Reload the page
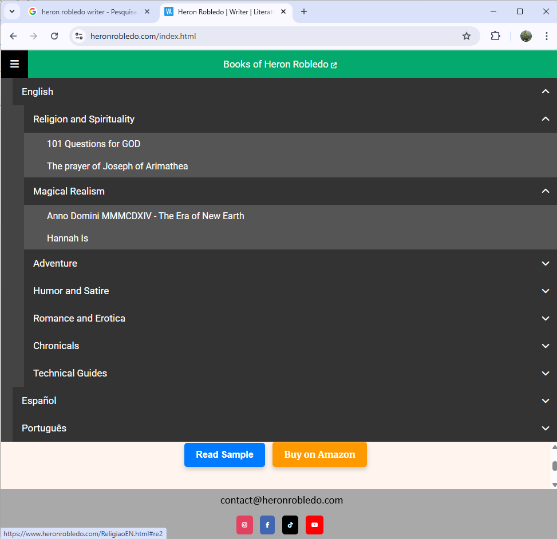The width and height of the screenshot is (557, 539). (54, 36)
